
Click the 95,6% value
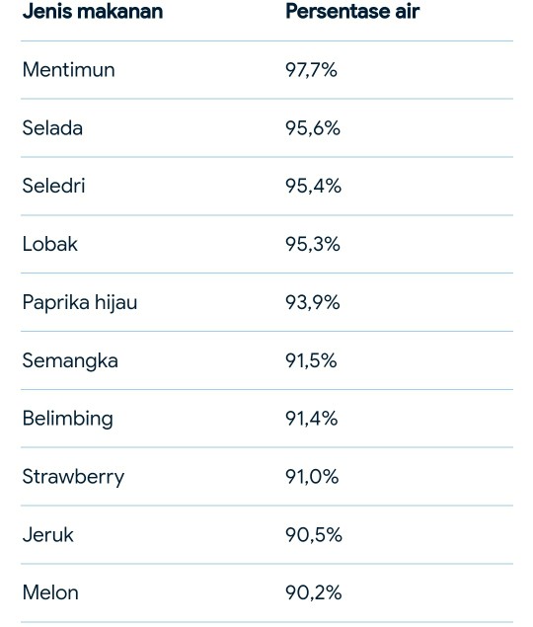[x=313, y=128]
